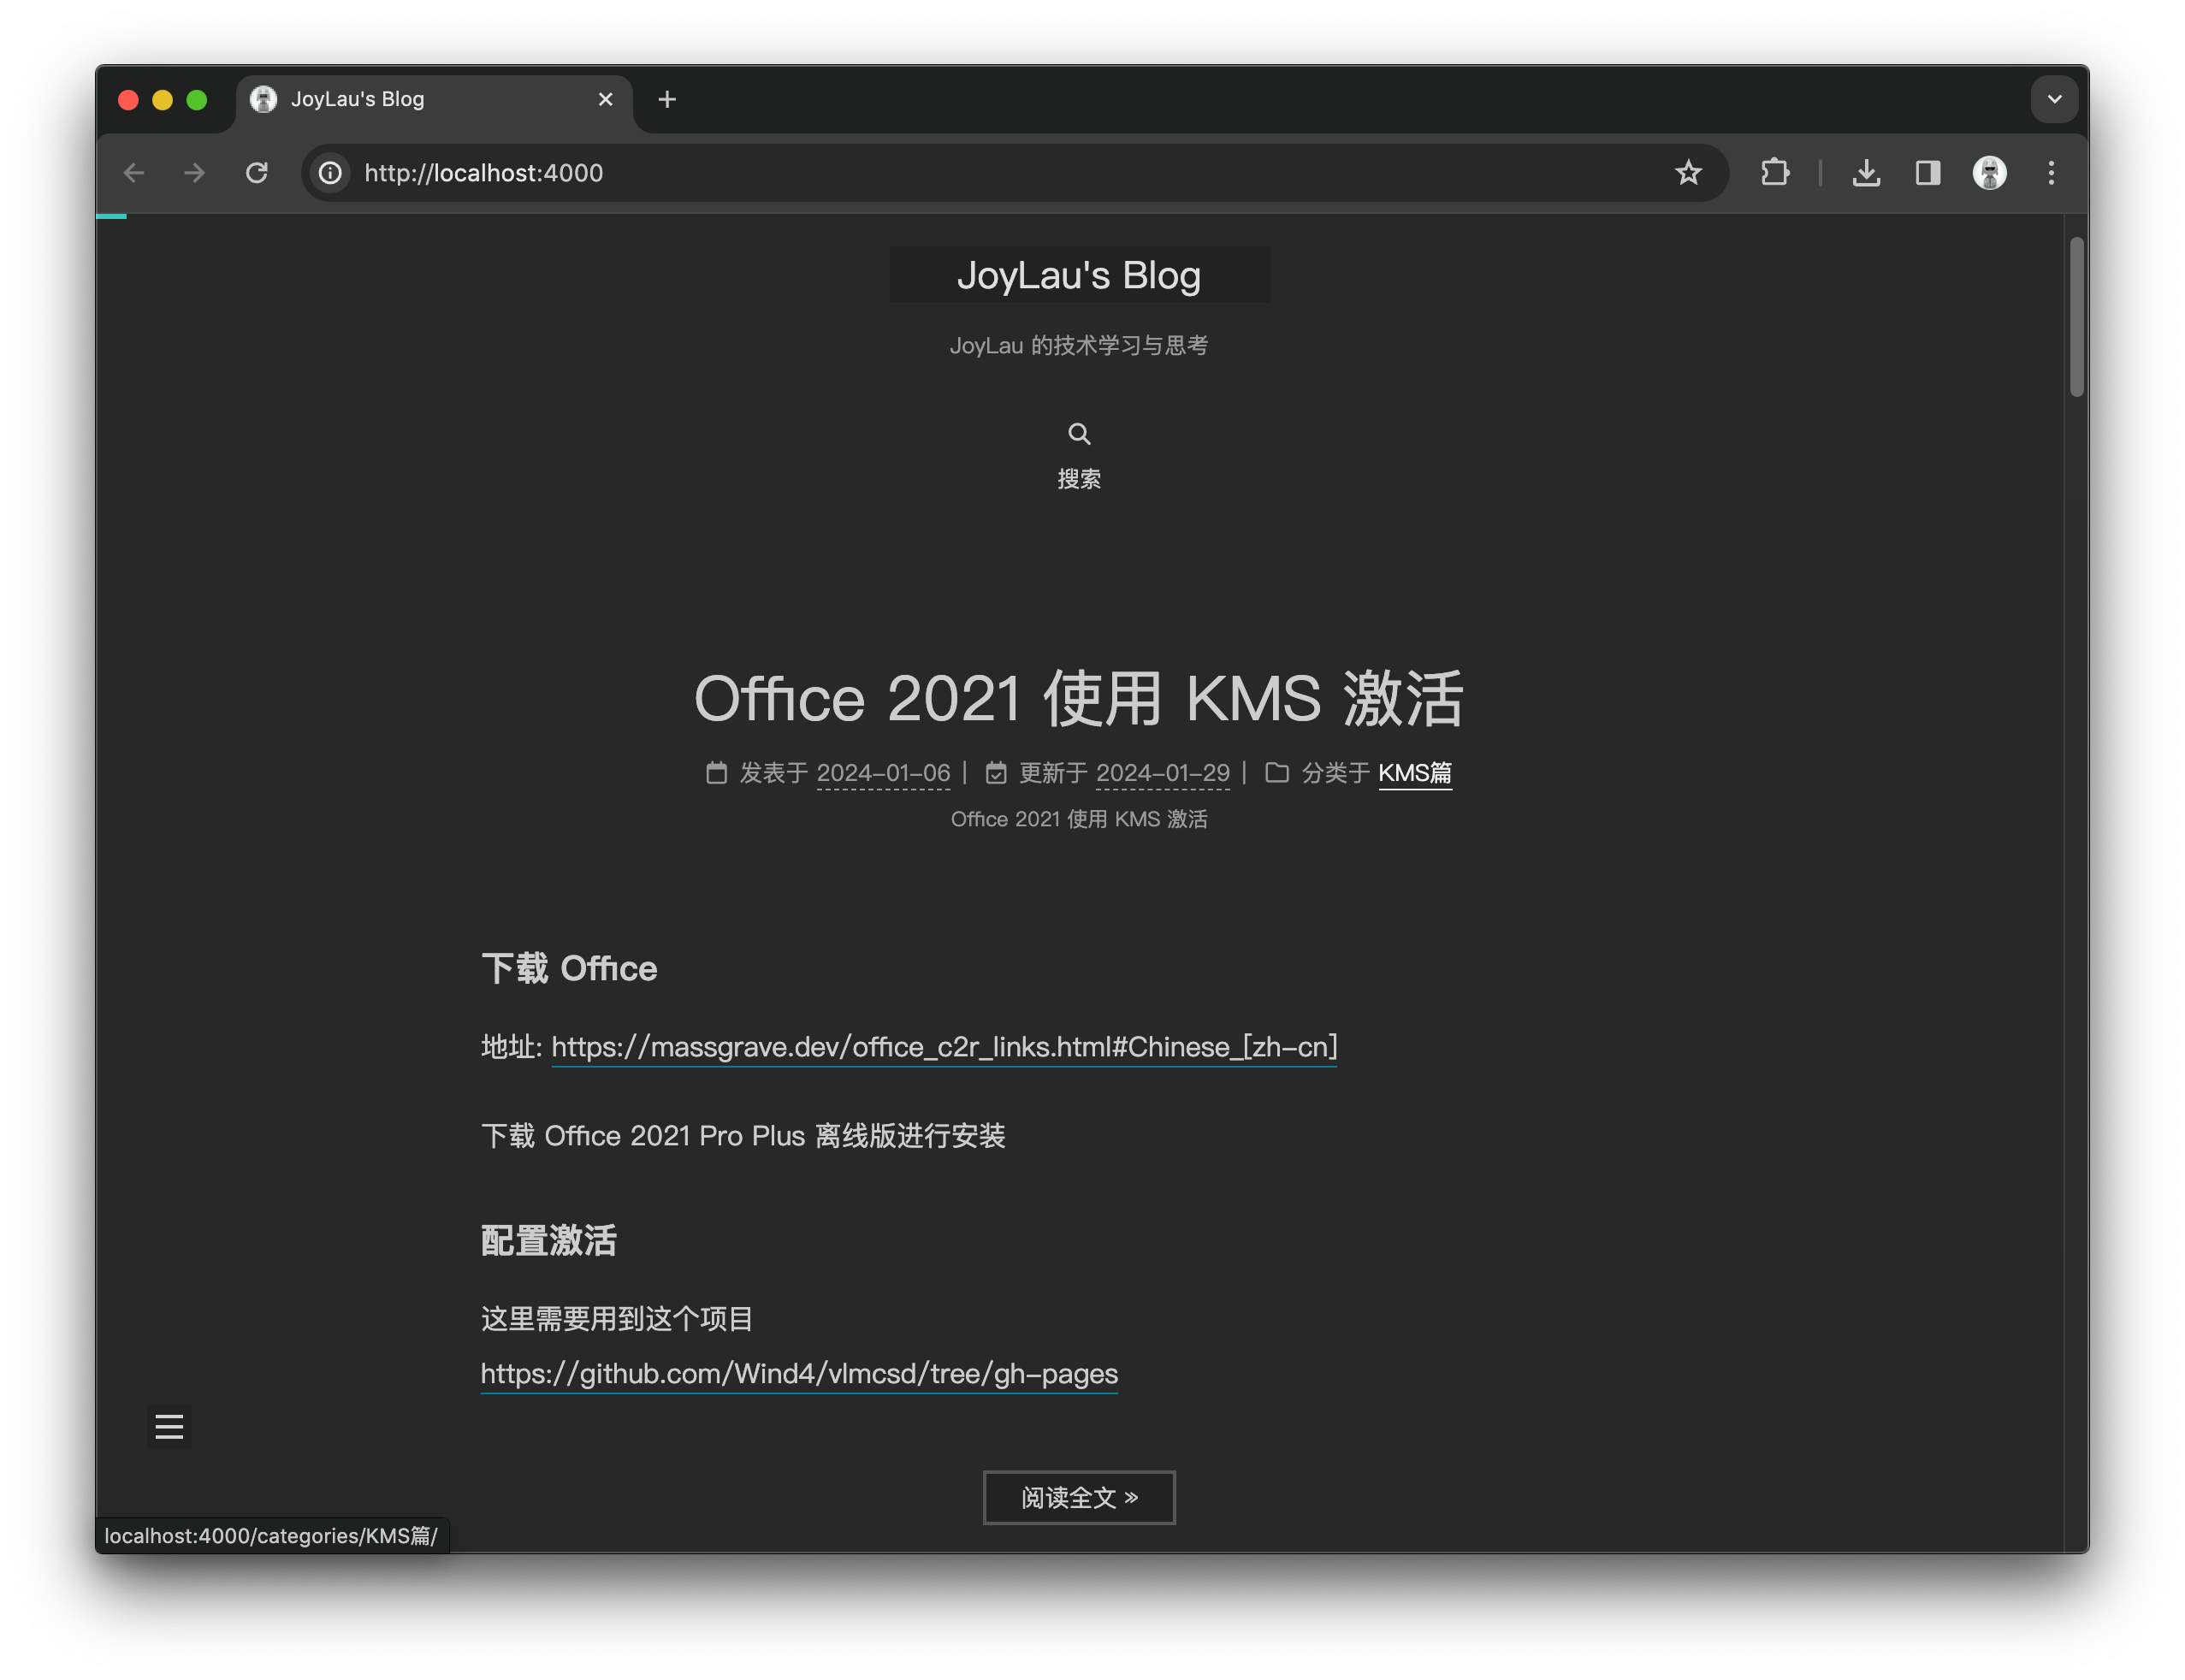Open the GitHub vlmcsd project link
This screenshot has height=1680, width=2185.
tap(799, 1374)
